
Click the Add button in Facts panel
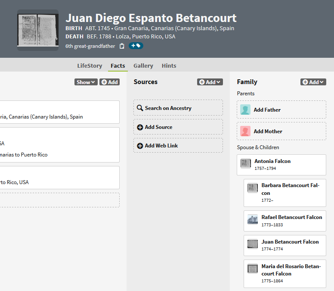(x=109, y=82)
